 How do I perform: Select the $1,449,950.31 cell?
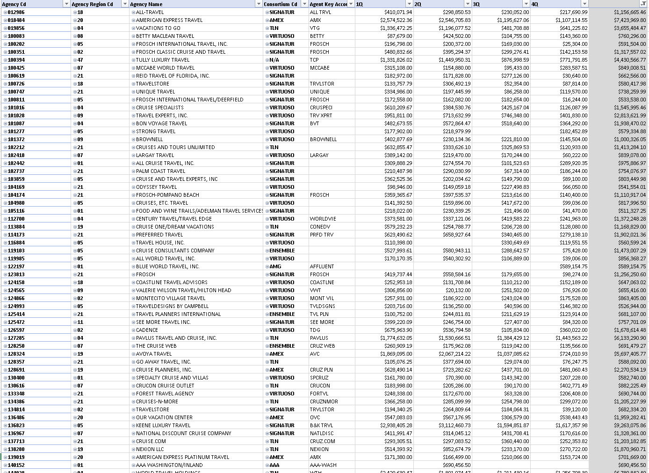tap(443, 60)
